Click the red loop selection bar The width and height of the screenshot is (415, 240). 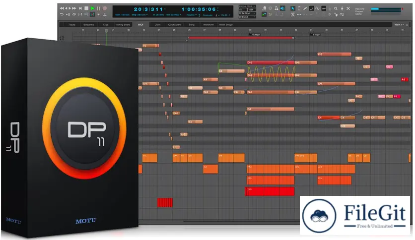coord(241,38)
